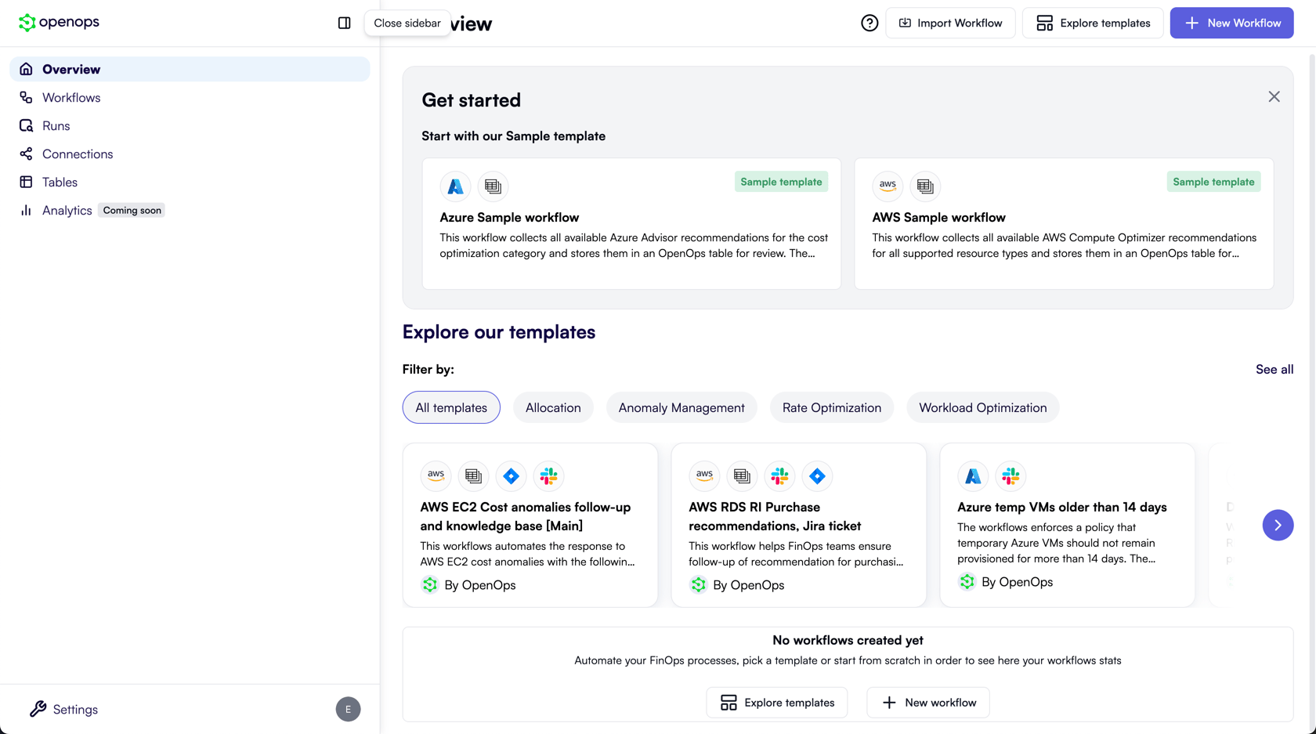Open the user avatar E
Screen dimensions: 1316x734
[x=348, y=709]
